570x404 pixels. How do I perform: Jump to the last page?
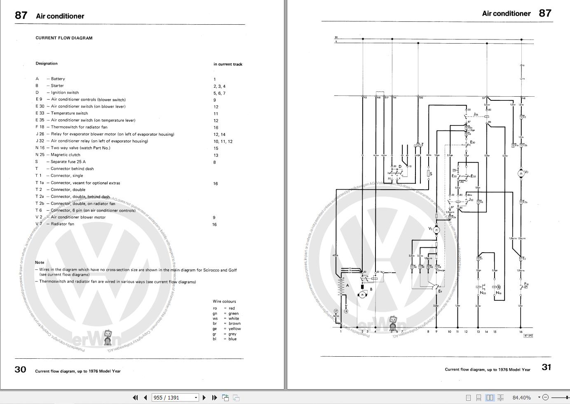pyautogui.click(x=214, y=397)
